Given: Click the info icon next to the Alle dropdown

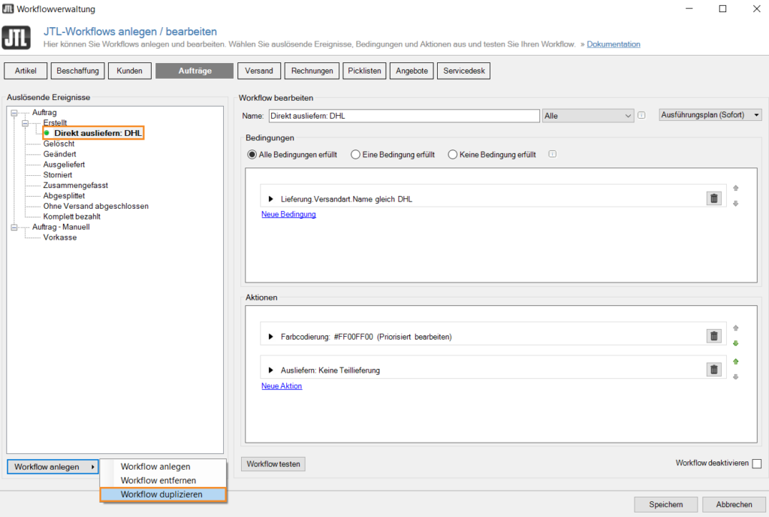Looking at the screenshot, I should [x=642, y=115].
